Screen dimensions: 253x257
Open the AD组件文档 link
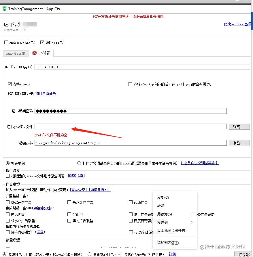tap(42, 208)
